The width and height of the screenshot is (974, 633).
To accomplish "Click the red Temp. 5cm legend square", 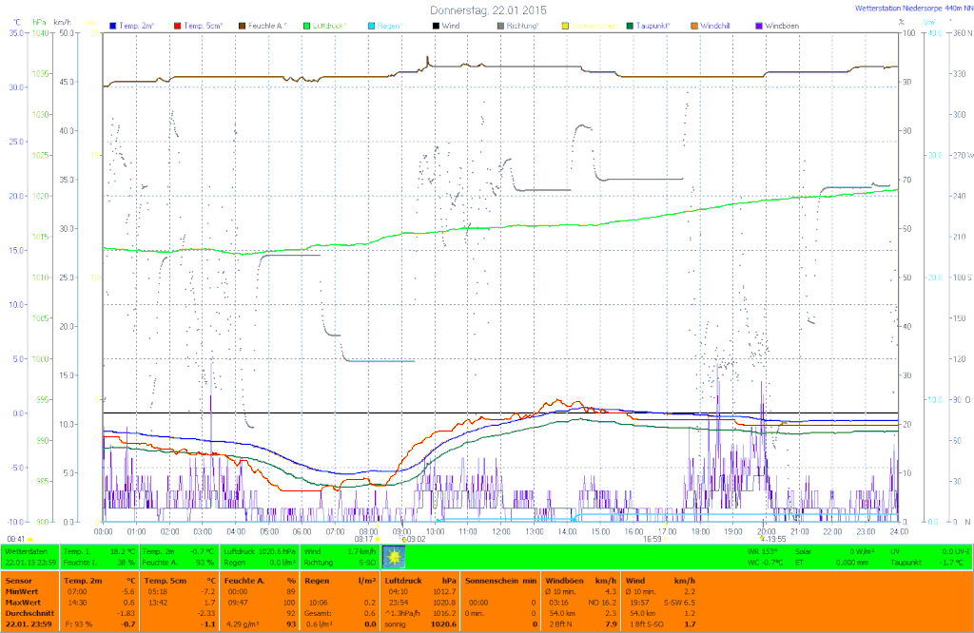I will (x=178, y=26).
